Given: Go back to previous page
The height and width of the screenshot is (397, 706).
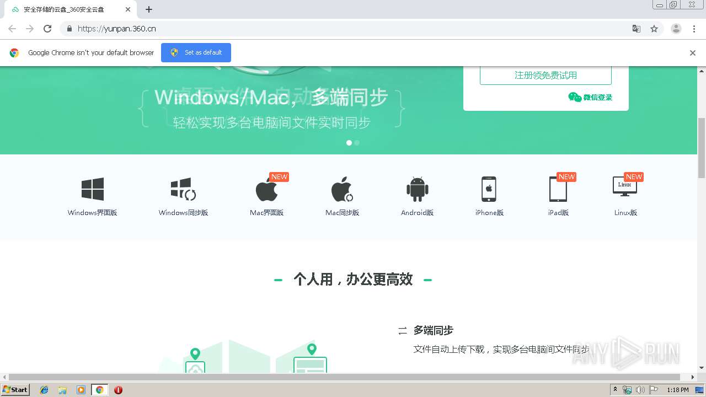Looking at the screenshot, I should click(x=12, y=29).
